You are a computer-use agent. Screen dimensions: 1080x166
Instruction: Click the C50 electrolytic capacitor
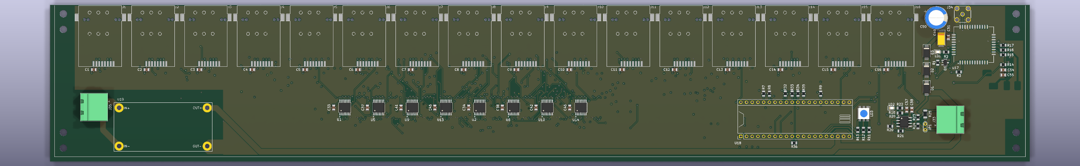pos(936,18)
